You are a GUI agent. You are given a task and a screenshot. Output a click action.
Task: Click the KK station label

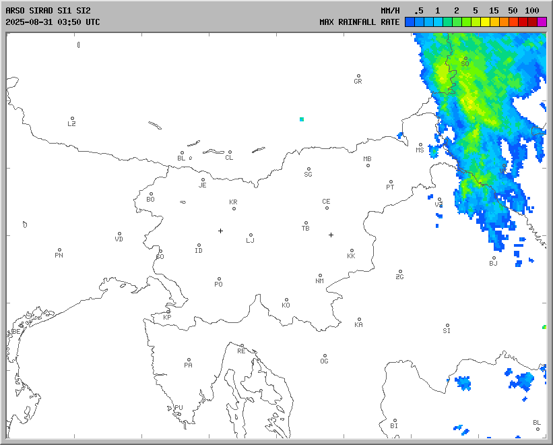click(x=351, y=256)
